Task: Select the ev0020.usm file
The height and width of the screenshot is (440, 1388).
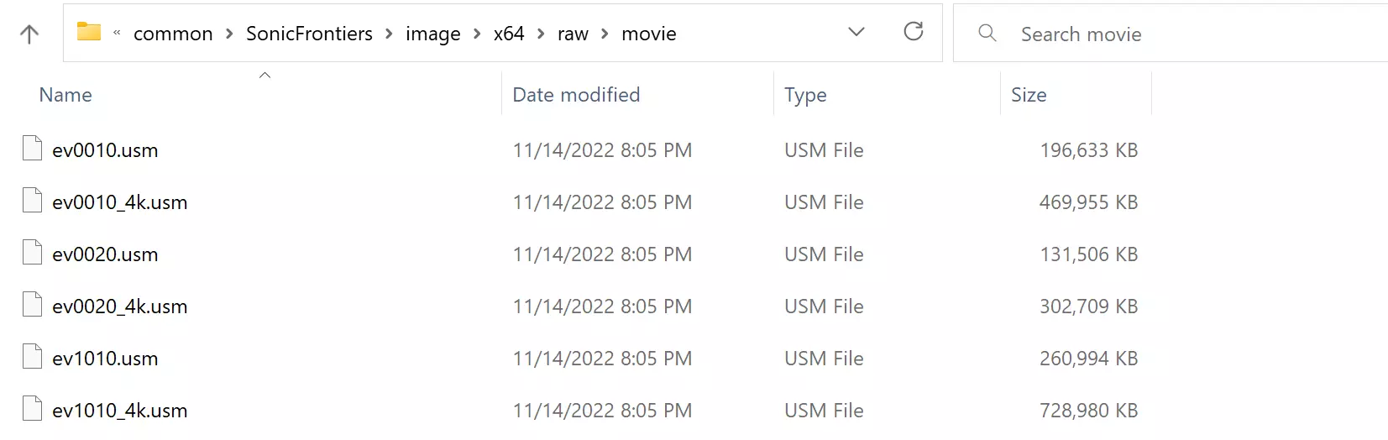Action: point(105,254)
